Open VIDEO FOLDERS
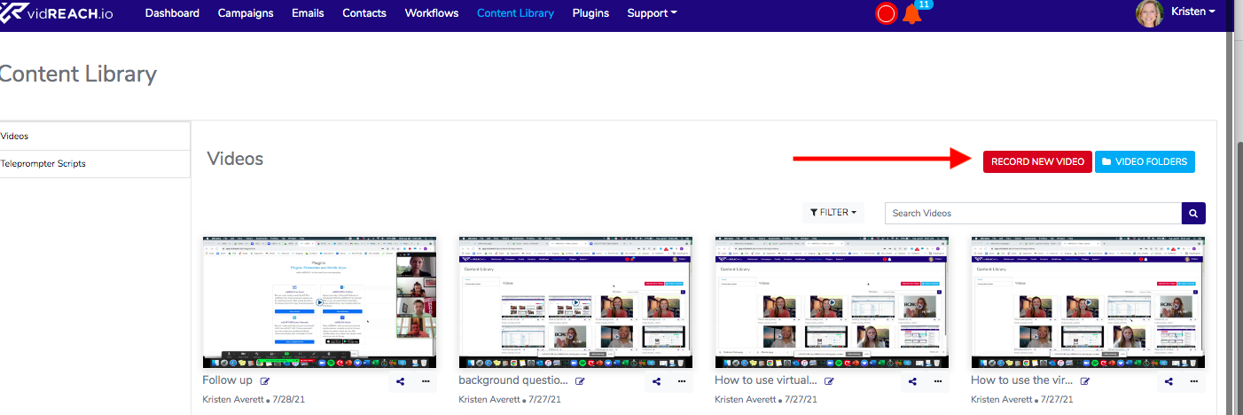Viewport: 1243px width, 415px height. pos(1145,161)
